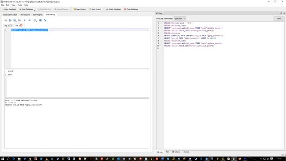Image resolution: width=286 pixels, height=161 pixels.
Task: Switch to the DB Schema bottom tab
Action: (x=176, y=152)
